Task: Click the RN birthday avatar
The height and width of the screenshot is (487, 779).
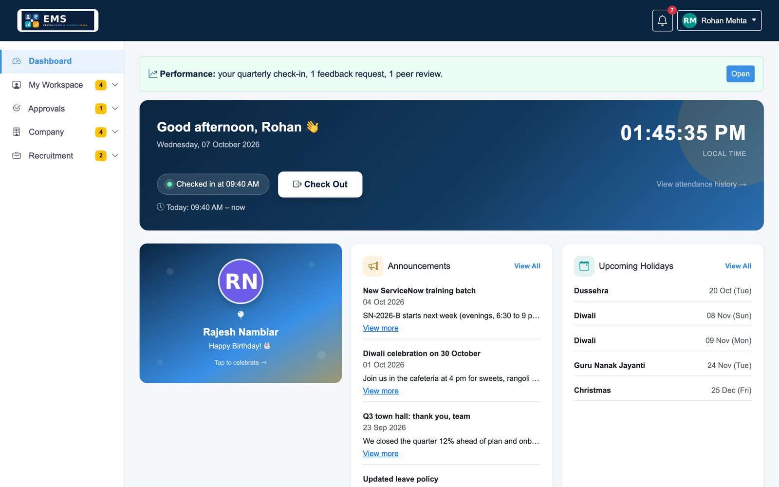Action: [241, 281]
